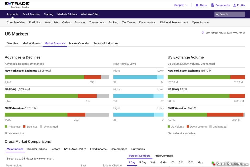Open the Profile person icon
This screenshot has width=250, height=167.
pos(235,5)
